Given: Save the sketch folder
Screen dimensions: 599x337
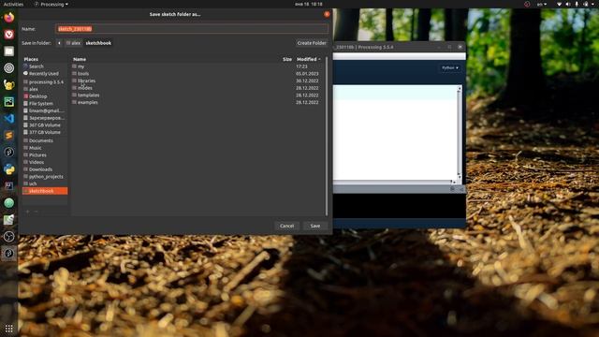Looking at the screenshot, I should click(315, 226).
